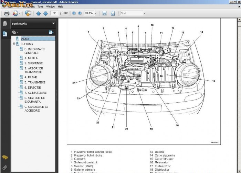Image resolution: width=241 pixels, height=173 pixels.
Task: Click the Print icon in toolbar
Action: pyautogui.click(x=7, y=13)
